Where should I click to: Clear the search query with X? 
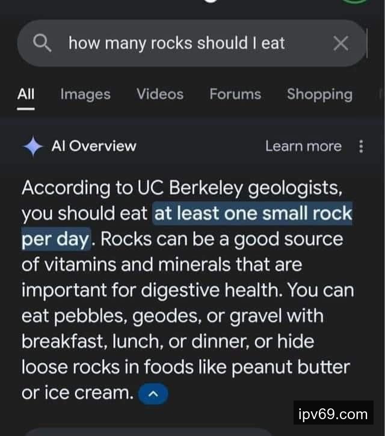tap(340, 43)
